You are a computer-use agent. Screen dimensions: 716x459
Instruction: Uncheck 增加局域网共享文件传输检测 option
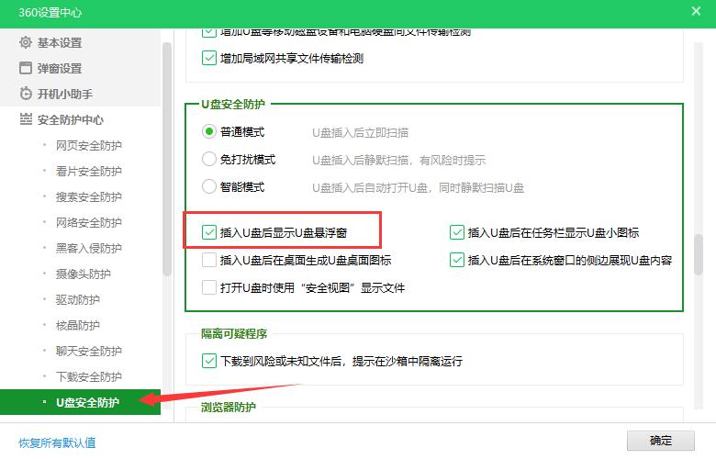coord(208,59)
